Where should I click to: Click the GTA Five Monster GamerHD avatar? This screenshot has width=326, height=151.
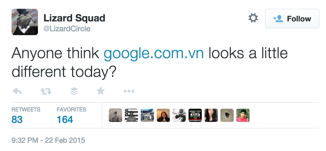[x=195, y=115]
